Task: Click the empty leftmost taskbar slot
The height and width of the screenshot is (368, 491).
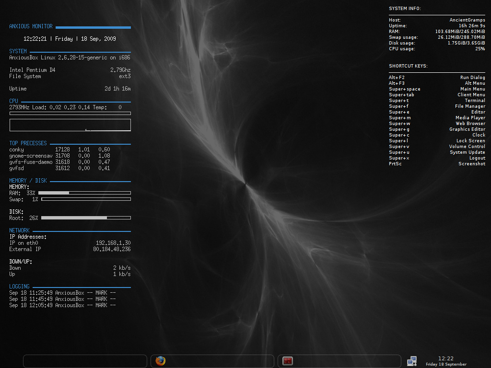Action: [x=85, y=361]
